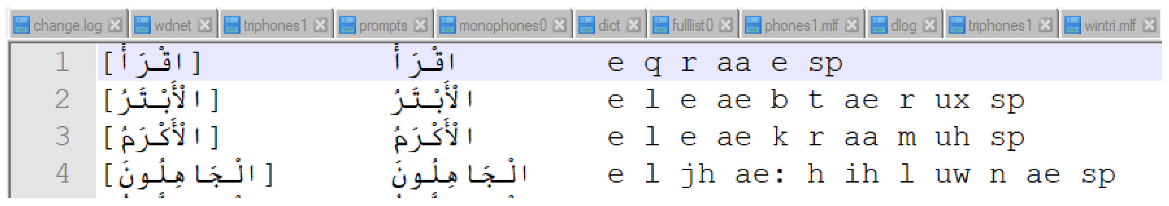Switch to the change.log tab
Image resolution: width=1169 pixels, height=206 pixels.
coord(67,25)
